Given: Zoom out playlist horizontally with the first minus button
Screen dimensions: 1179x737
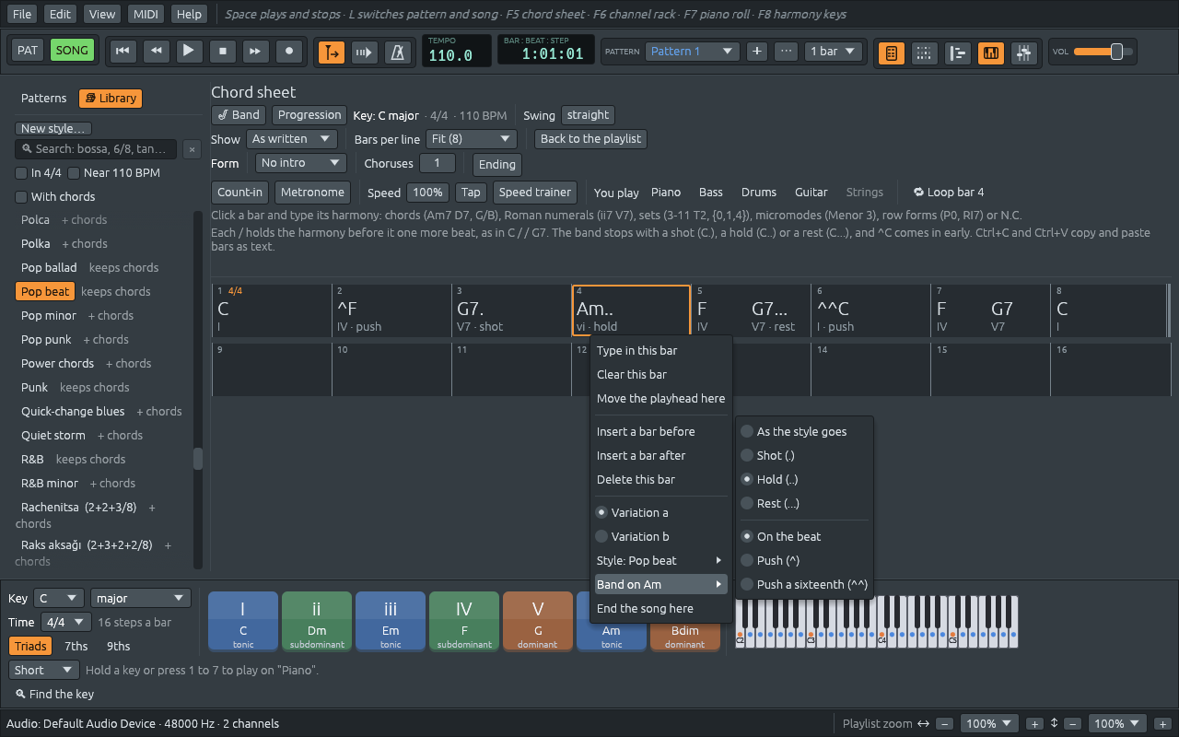Looking at the screenshot, I should coord(945,724).
